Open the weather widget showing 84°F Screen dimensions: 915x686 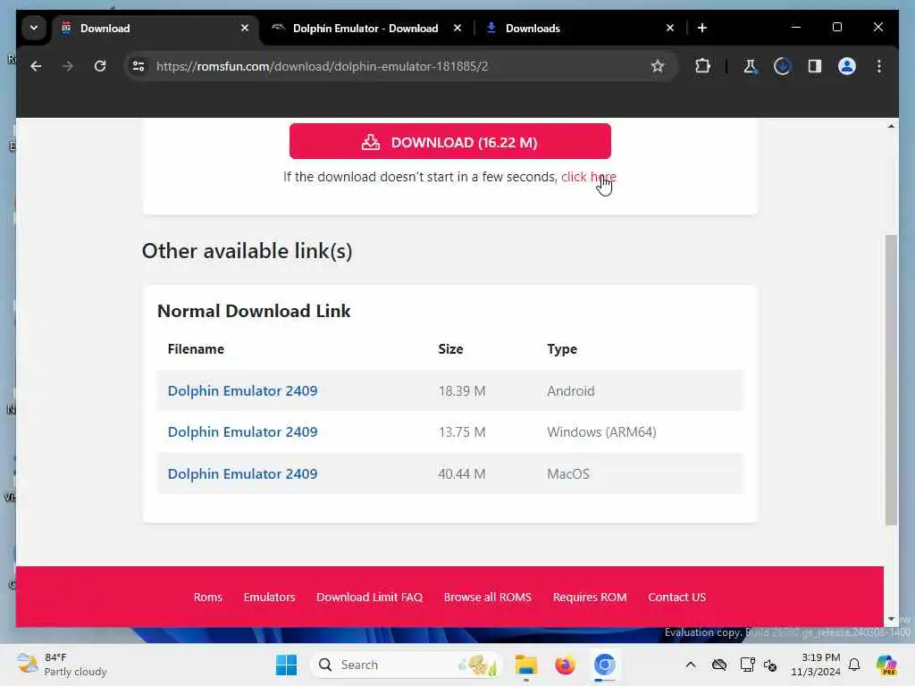62,665
